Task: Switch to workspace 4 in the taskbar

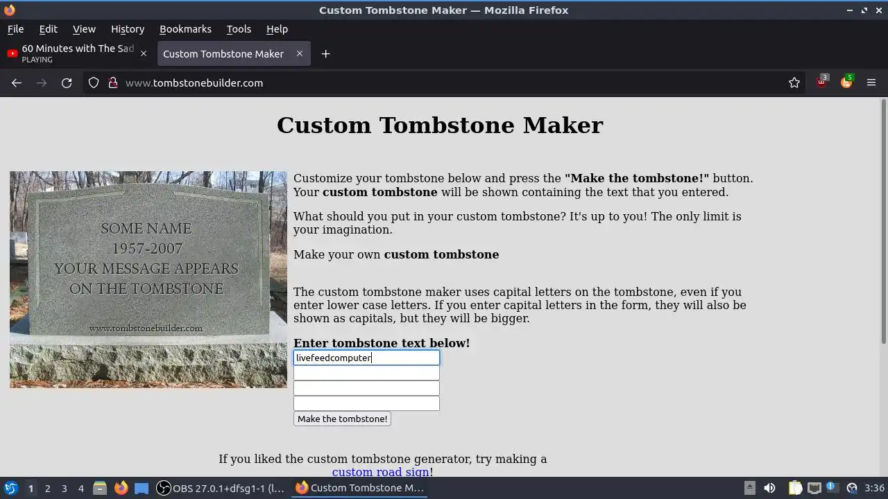Action: click(80, 489)
